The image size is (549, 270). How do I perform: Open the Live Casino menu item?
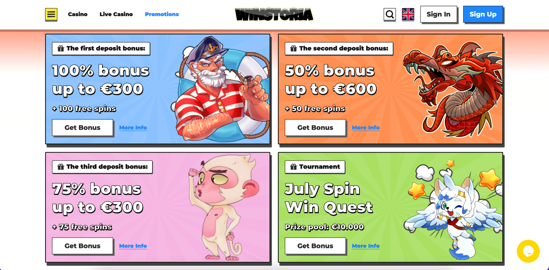116,14
